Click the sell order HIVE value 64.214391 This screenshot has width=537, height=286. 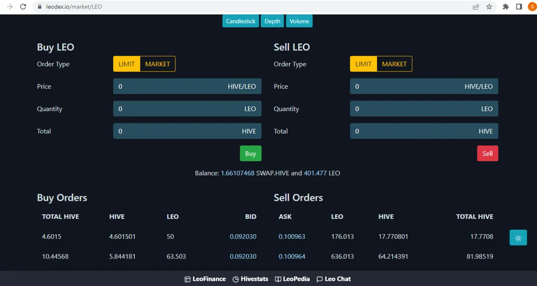tap(393, 256)
